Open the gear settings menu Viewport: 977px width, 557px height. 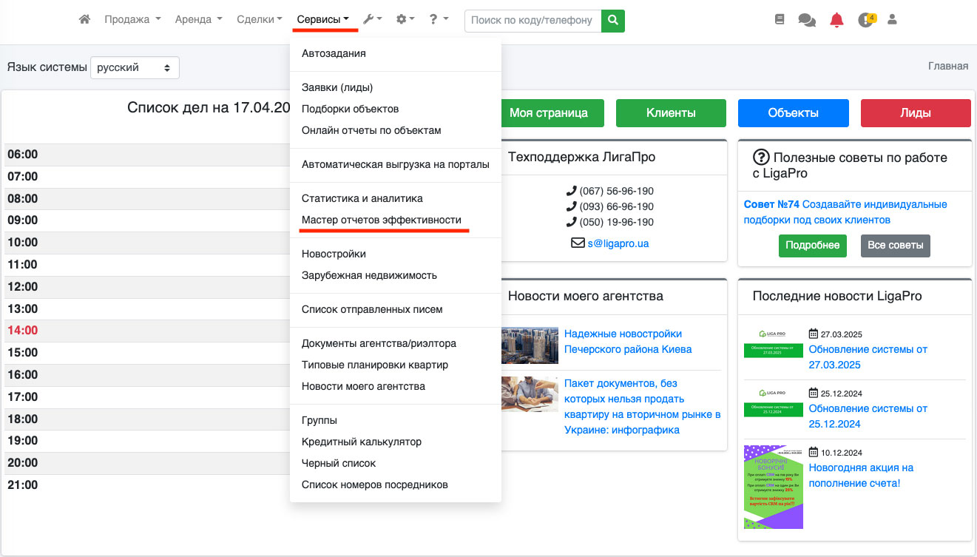coord(405,20)
